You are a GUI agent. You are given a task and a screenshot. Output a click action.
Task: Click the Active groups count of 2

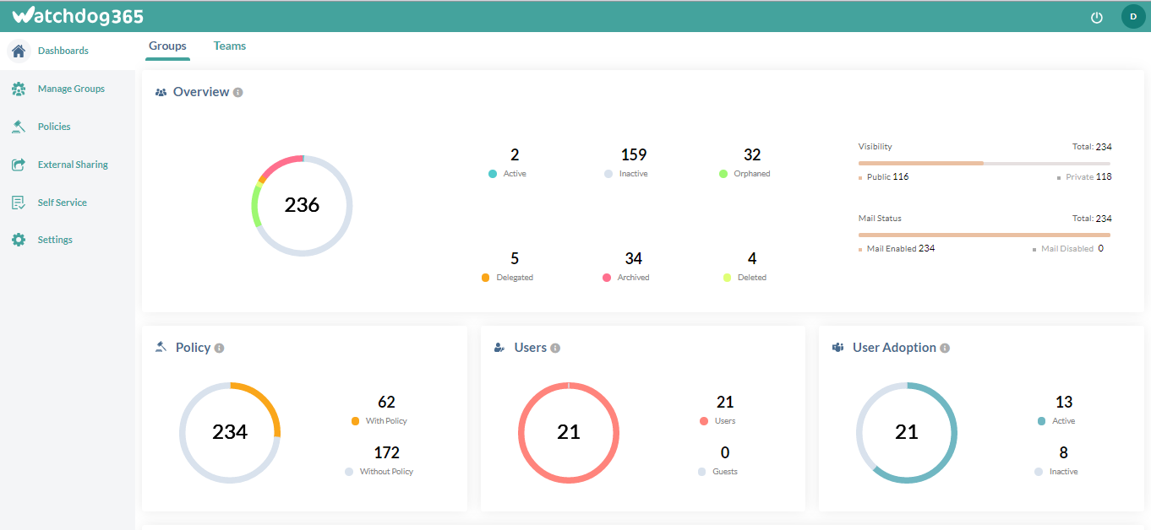coord(515,154)
